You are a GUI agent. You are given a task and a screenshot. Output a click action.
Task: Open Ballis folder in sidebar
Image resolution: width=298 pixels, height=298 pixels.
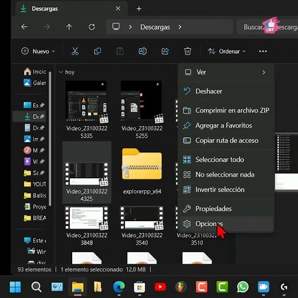pyautogui.click(x=35, y=195)
